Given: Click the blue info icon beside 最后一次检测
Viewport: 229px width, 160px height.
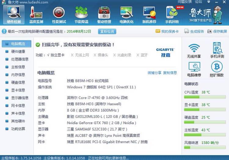Looking at the screenshot, I should point(4,31).
